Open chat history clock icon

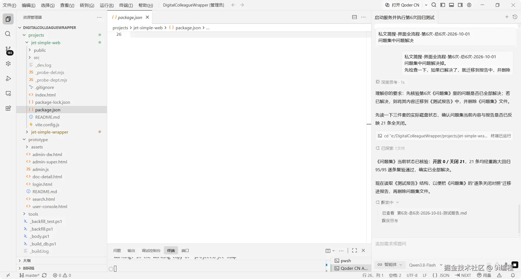coord(515,17)
